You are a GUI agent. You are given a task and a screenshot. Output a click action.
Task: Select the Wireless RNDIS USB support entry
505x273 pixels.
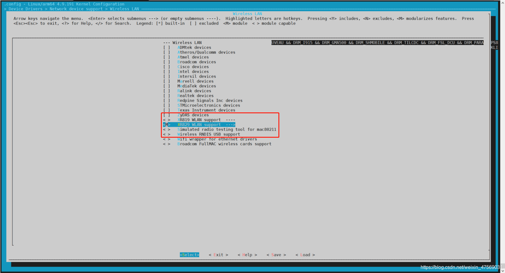coord(209,134)
